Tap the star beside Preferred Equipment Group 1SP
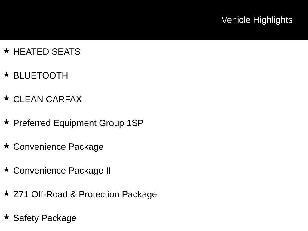Screen dimensions: 308x231 6,122
